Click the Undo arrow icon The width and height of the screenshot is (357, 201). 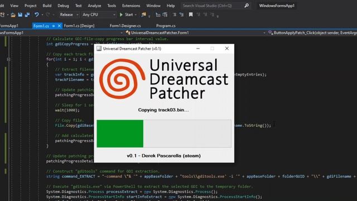pos(36,15)
